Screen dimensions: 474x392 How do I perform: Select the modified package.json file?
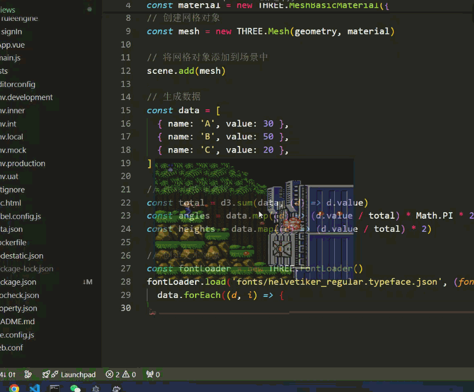[19, 282]
